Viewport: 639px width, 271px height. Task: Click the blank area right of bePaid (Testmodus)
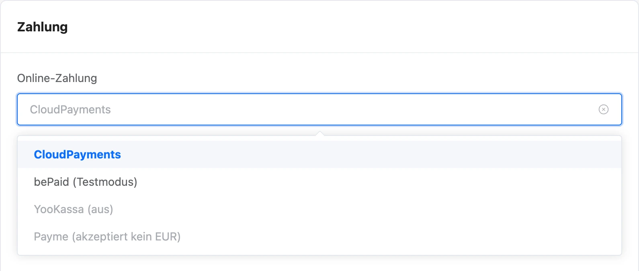click(x=378, y=182)
